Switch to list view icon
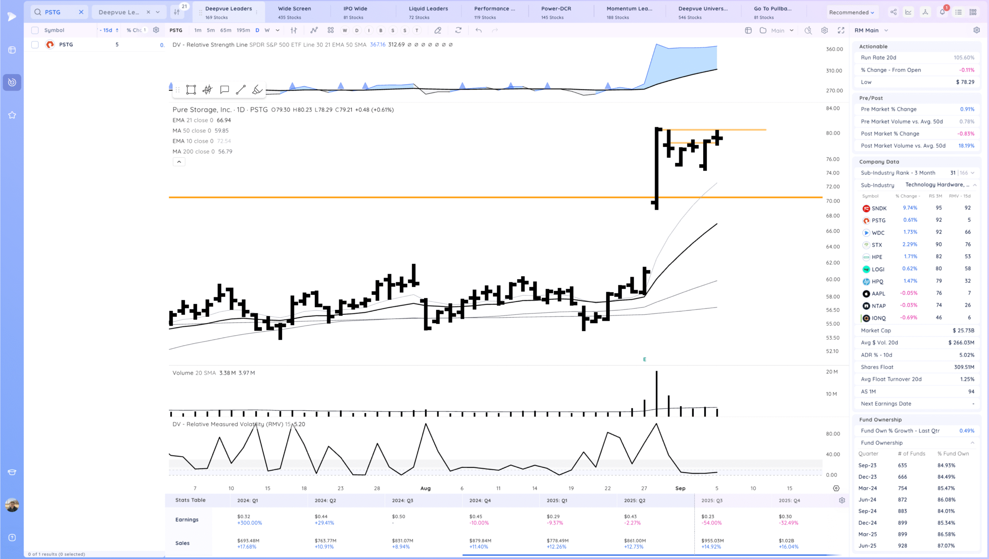This screenshot has height=559, width=989. pyautogui.click(x=958, y=12)
